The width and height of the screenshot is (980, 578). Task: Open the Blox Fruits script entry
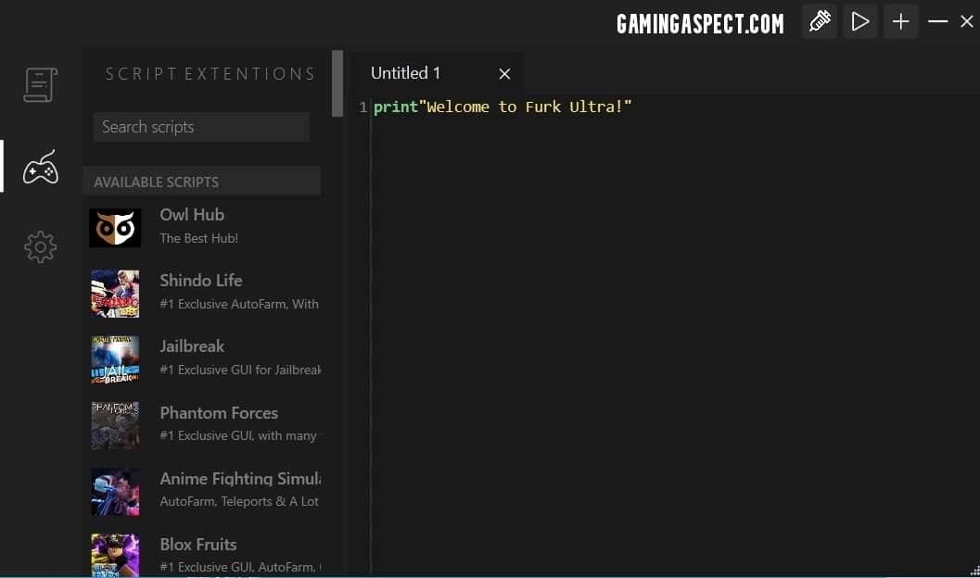pyautogui.click(x=197, y=545)
